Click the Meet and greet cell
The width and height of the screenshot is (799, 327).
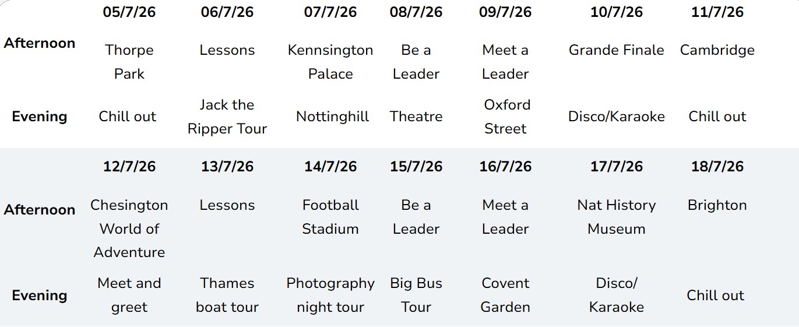click(x=129, y=295)
